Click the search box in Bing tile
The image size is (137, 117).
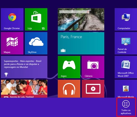(x=74, y=12)
